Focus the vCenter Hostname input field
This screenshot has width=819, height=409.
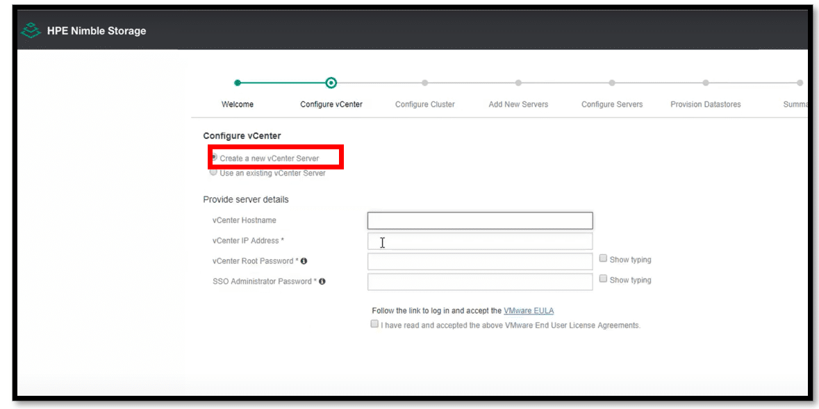[x=480, y=220]
